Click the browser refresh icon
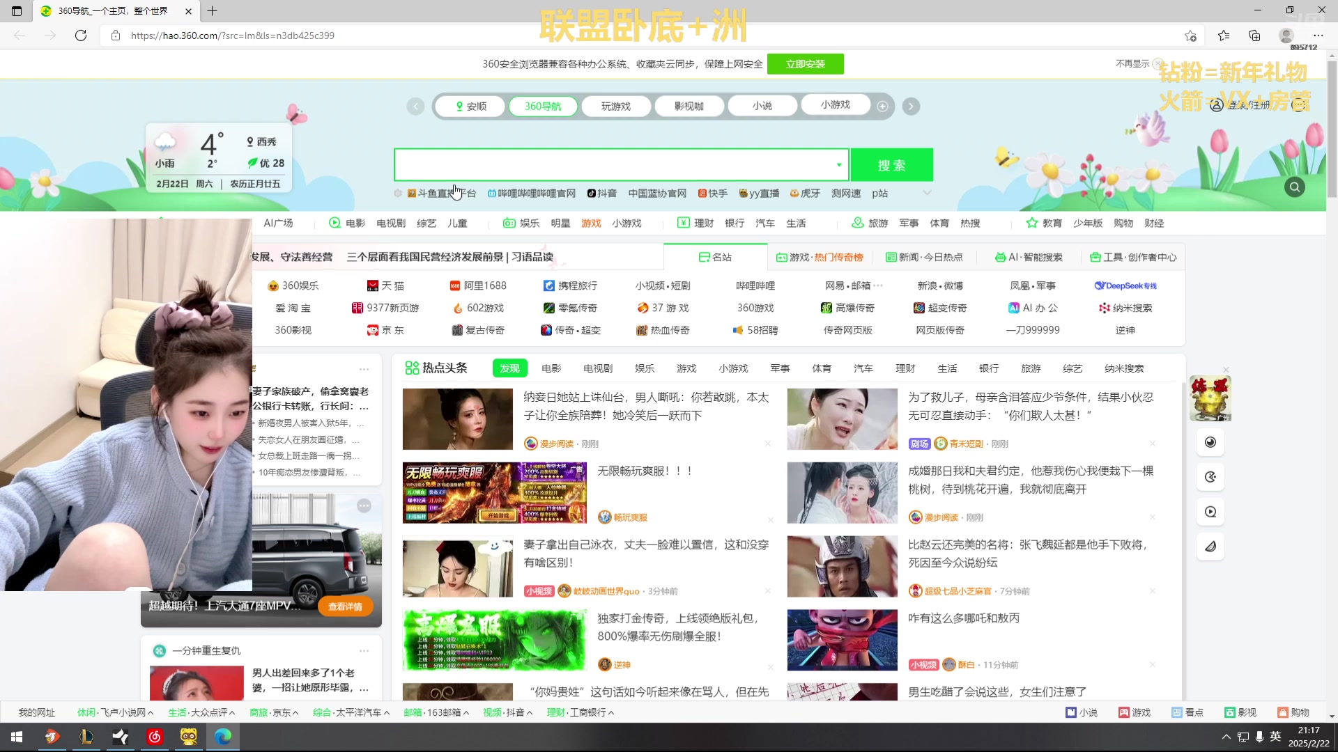Viewport: 1338px width, 752px height. tap(81, 36)
